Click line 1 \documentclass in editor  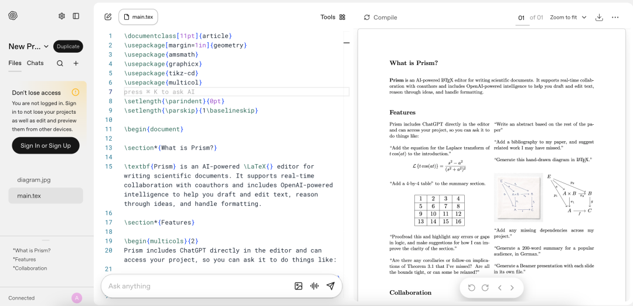click(178, 36)
